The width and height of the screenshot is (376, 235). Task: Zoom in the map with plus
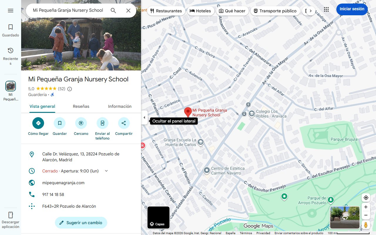tap(366, 207)
